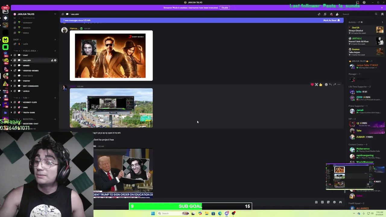The image size is (386, 217).
Task: Open the Help question mark icon
Action: pyautogui.click(x=364, y=2)
